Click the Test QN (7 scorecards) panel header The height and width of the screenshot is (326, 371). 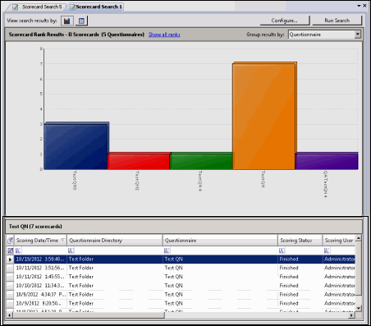point(184,227)
